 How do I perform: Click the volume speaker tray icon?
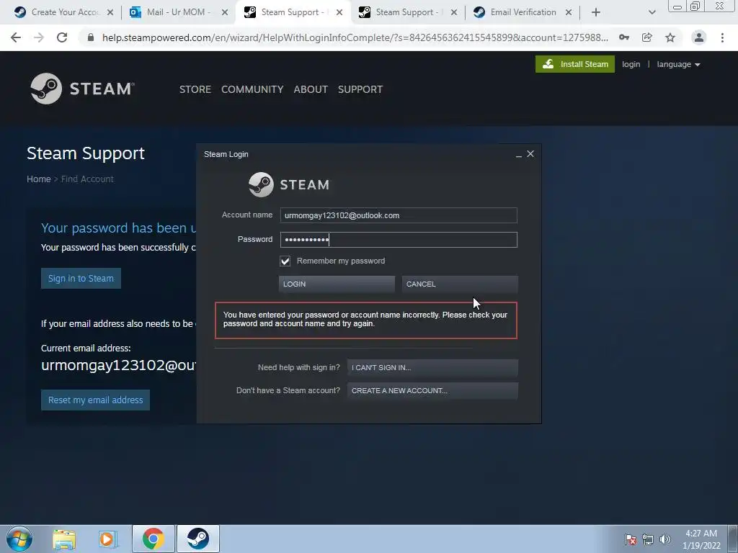665,539
